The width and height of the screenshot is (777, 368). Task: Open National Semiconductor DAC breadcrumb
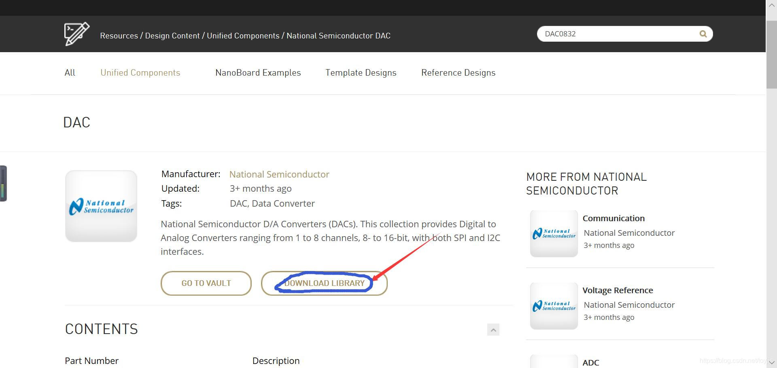(338, 36)
